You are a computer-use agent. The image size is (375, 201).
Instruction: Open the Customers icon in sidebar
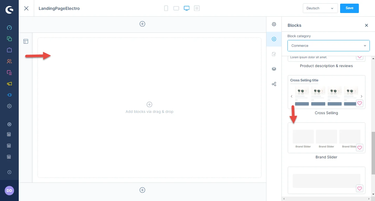9,61
